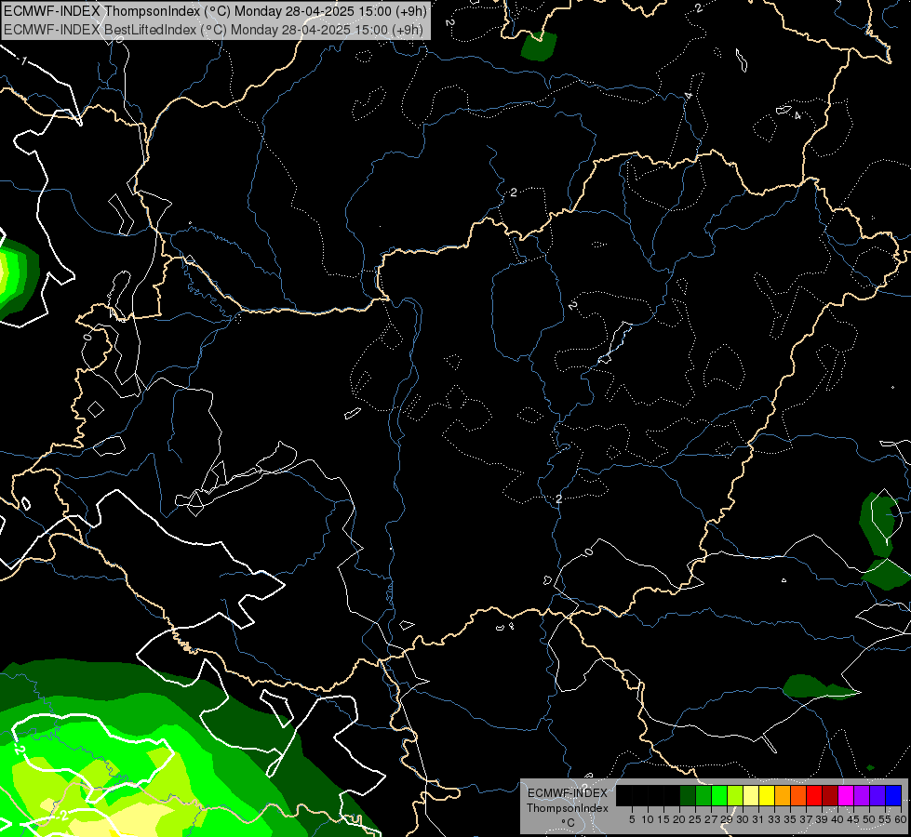Select the orange 33–35 legend swatch
Viewport: 911px width, 837px height.
783,795
